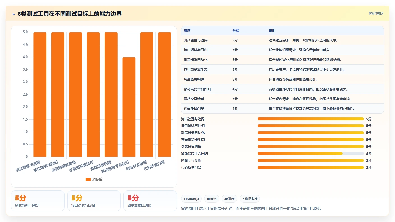Viewport: 395px width, 222px height.
Task: Click description starting 在历史资产、多语言
Action: [x=307, y=70]
